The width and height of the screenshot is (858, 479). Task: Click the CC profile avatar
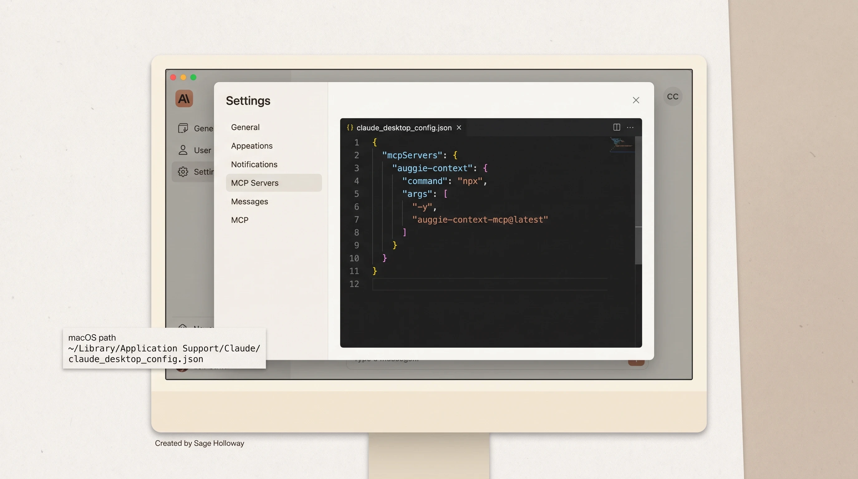(x=672, y=97)
